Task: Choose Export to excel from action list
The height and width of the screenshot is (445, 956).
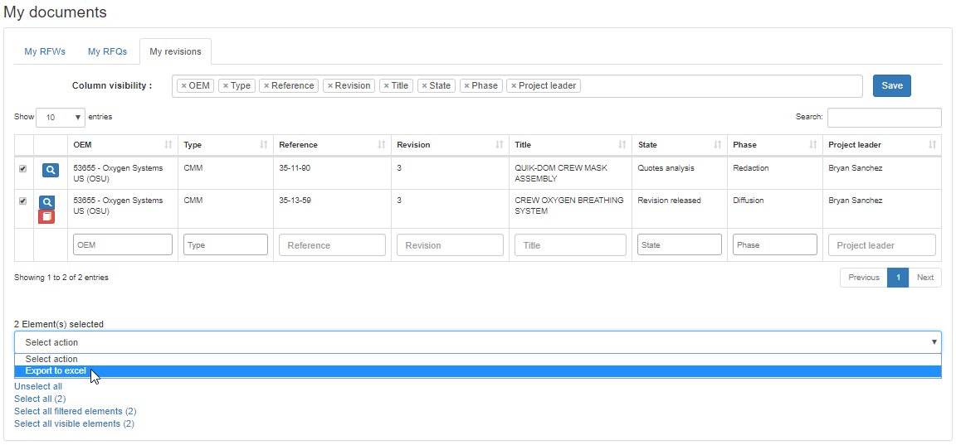Action: [x=56, y=371]
